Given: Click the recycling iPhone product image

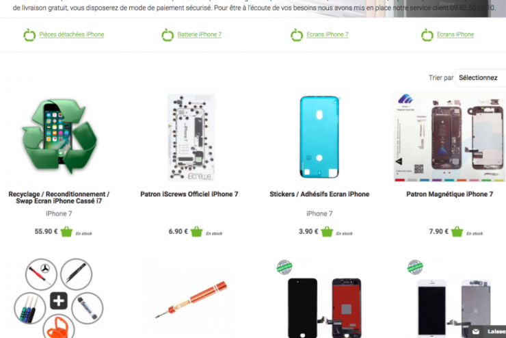Looking at the screenshot, I should (x=59, y=137).
